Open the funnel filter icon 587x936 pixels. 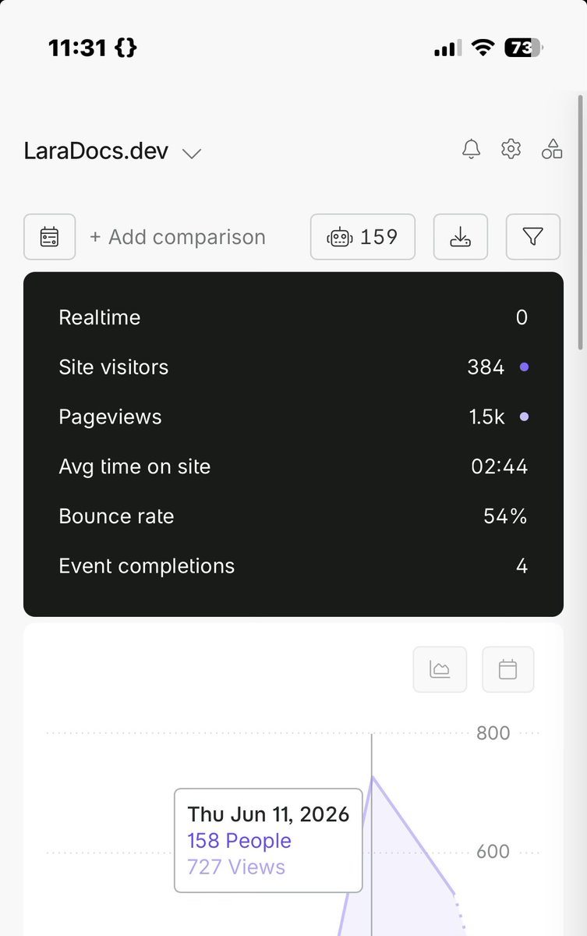533,236
